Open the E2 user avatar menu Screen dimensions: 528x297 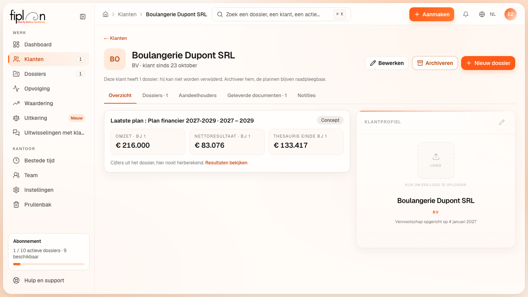(511, 14)
